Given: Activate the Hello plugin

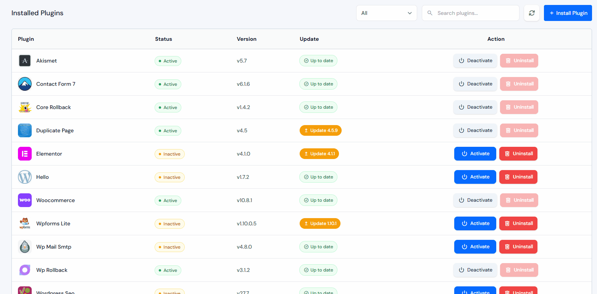Looking at the screenshot, I should pyautogui.click(x=475, y=177).
